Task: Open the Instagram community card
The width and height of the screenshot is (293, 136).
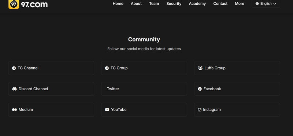Action: pyautogui.click(x=237, y=110)
